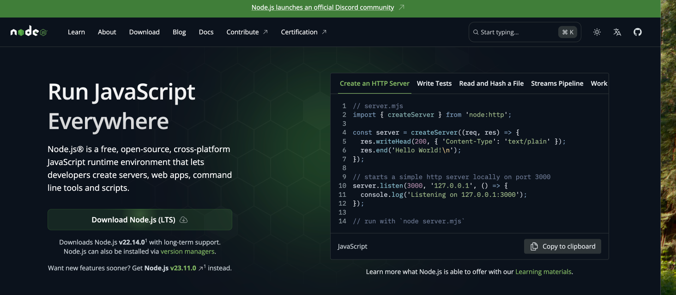676x295 pixels.
Task: Switch to the Write Tests tab
Action: (434, 83)
